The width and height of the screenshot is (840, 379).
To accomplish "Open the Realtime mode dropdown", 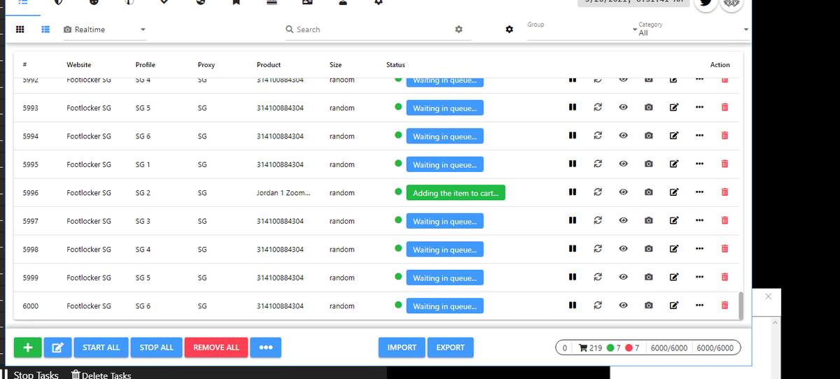I will point(105,29).
